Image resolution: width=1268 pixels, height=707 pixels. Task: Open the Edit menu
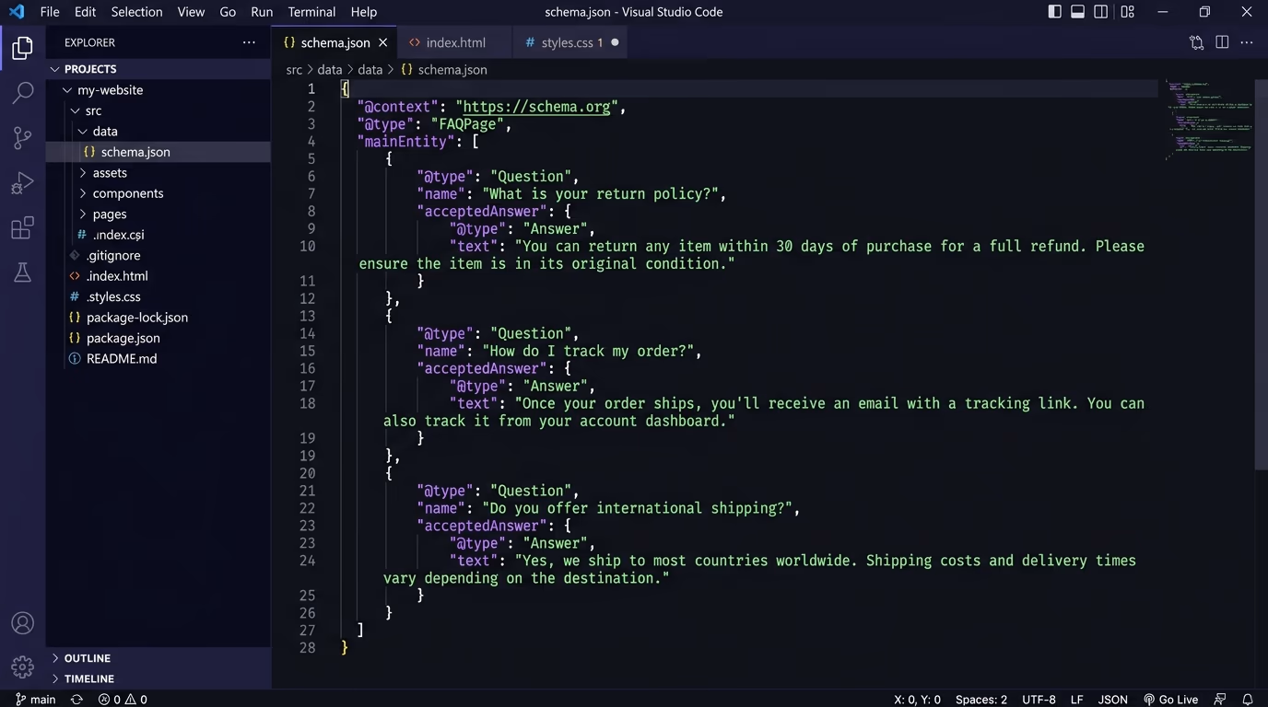(85, 12)
